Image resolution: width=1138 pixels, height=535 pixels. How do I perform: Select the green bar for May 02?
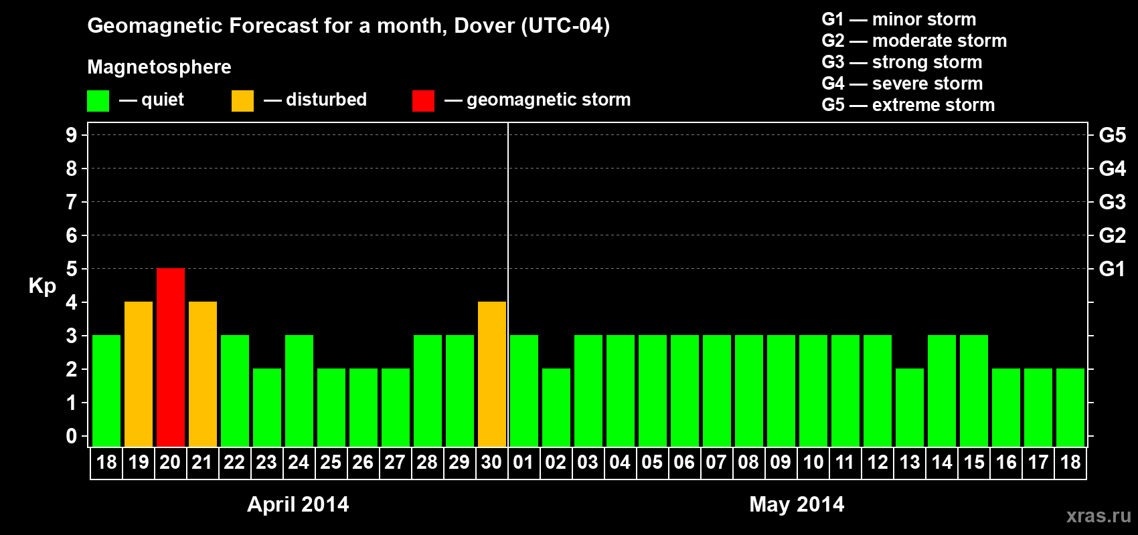point(556,407)
